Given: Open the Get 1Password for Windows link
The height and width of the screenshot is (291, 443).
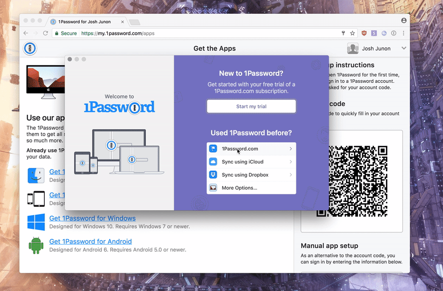Looking at the screenshot, I should (x=93, y=218).
